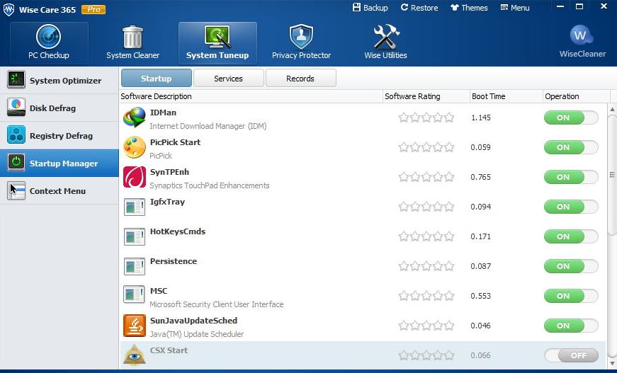Viewport: 617px width, 373px height.
Task: Select the System Tuneup section
Action: [x=217, y=43]
